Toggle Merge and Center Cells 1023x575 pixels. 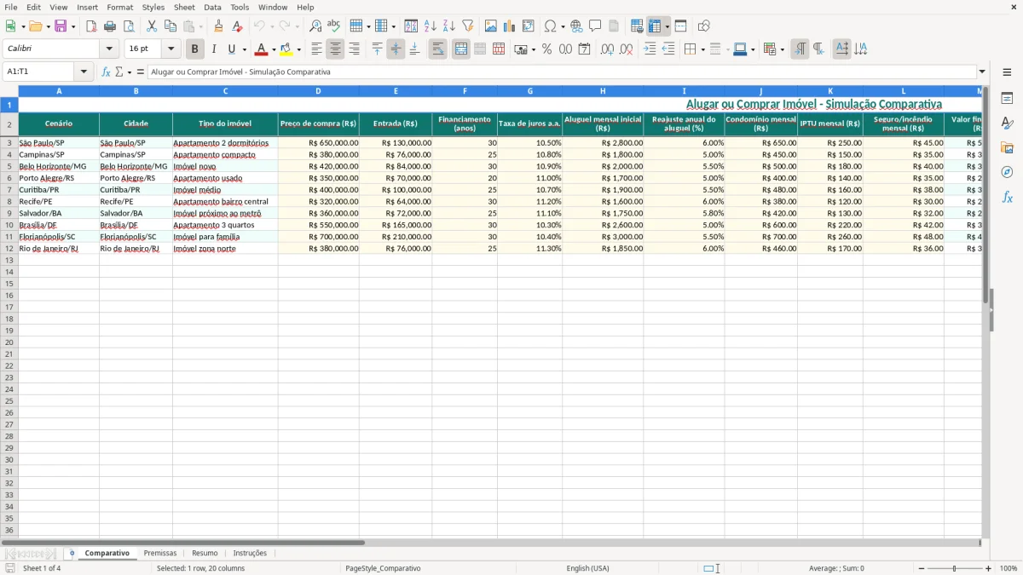click(x=461, y=49)
